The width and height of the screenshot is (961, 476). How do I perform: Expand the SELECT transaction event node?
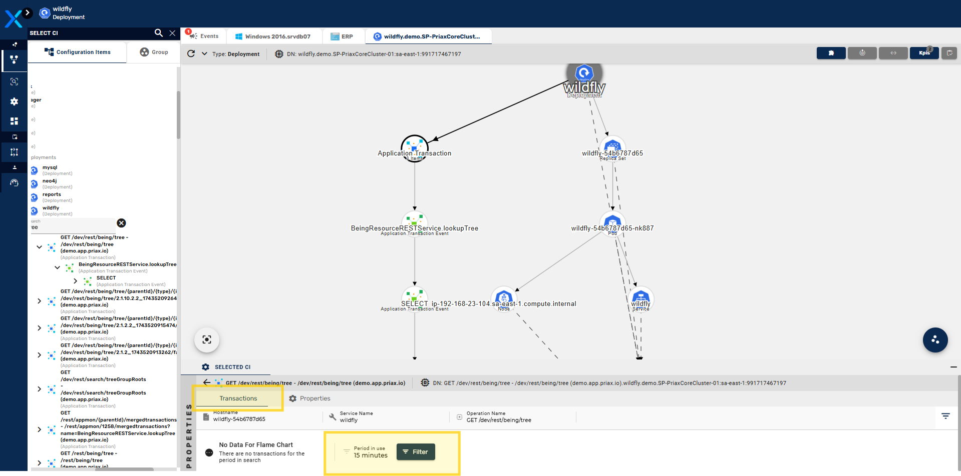pyautogui.click(x=75, y=281)
